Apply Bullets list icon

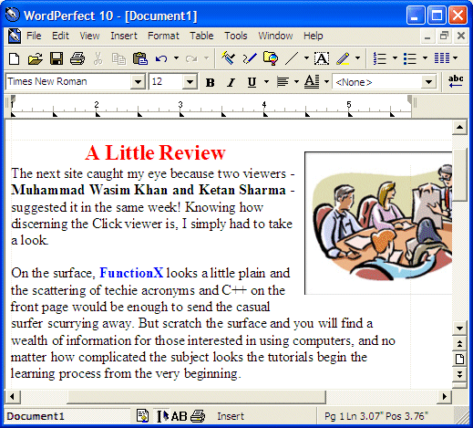(x=410, y=58)
